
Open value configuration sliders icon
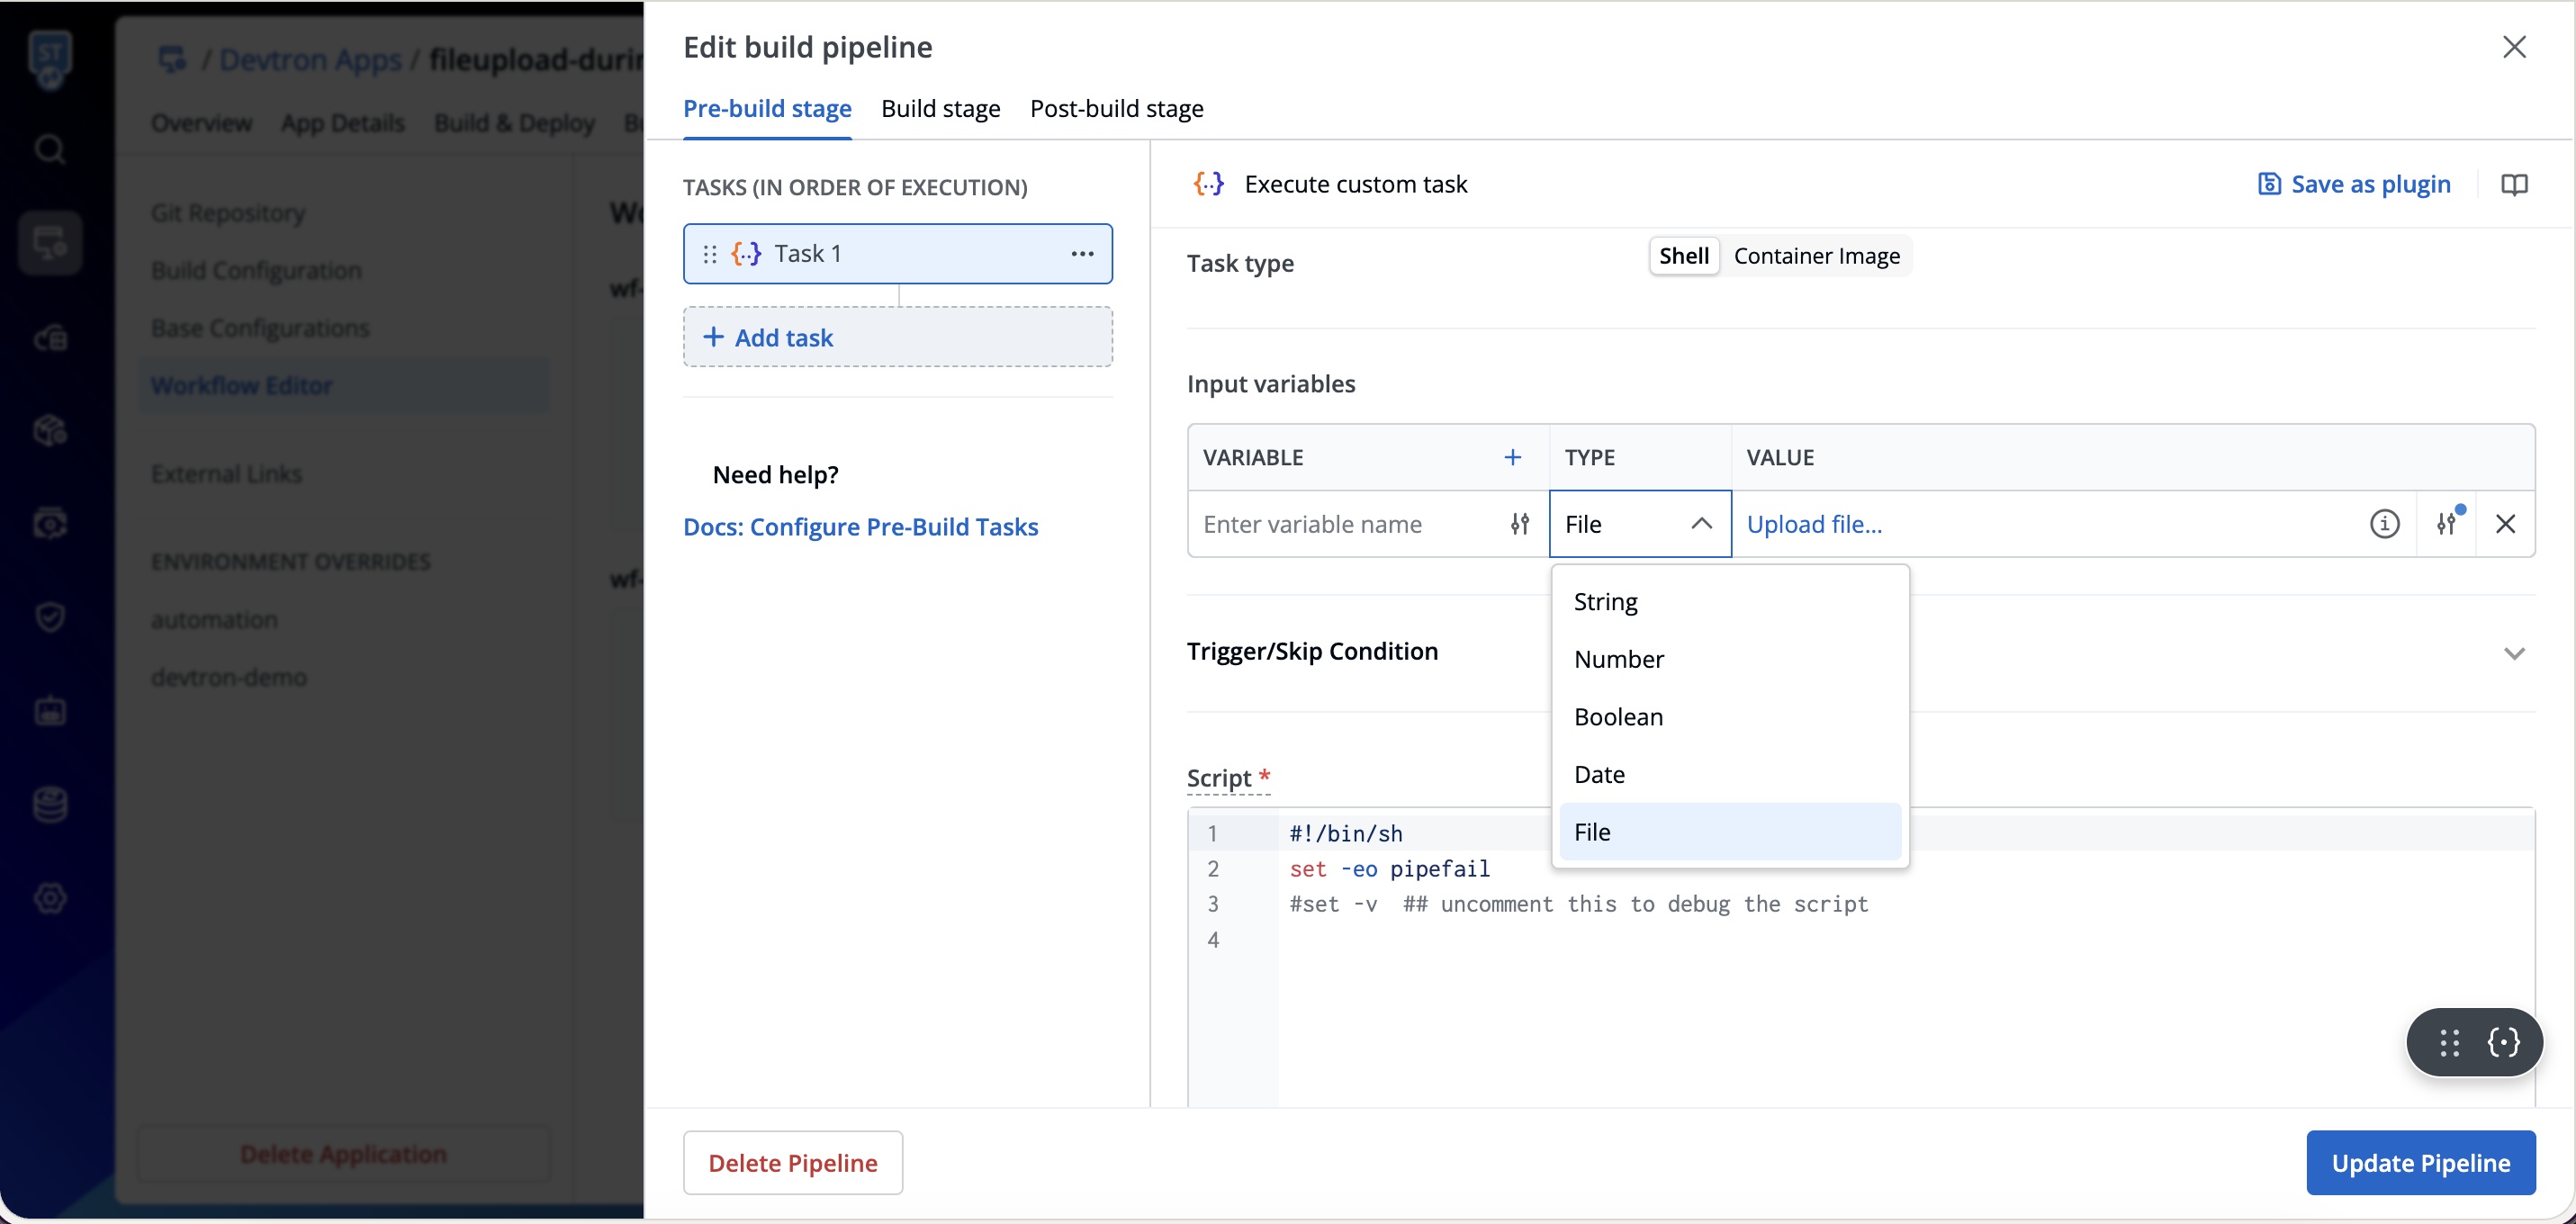(x=2446, y=524)
